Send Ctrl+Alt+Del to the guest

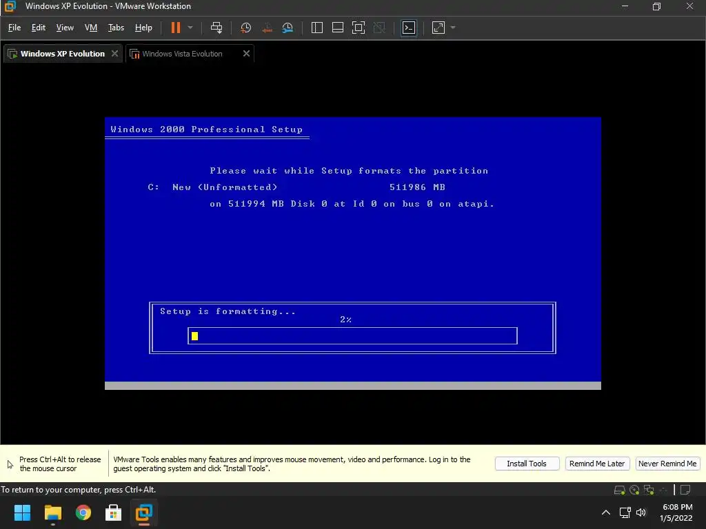click(216, 28)
